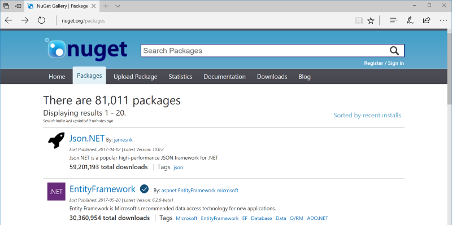Screen dimensions: 452x225
Task: Click 'There are 81,011 packages' heading
Action: point(112,100)
